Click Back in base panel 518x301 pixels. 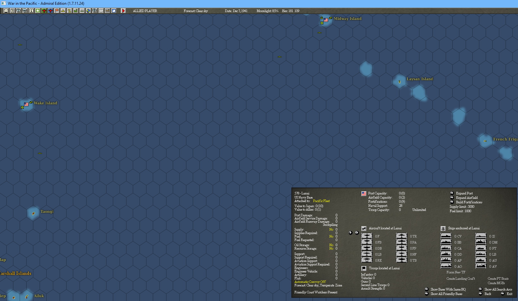tap(488, 294)
